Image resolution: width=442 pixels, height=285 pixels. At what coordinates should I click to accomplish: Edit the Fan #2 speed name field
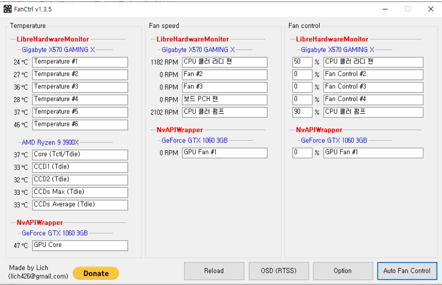[x=224, y=74]
